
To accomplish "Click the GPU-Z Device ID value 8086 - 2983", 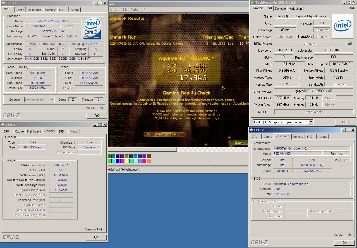I will (283, 50).
